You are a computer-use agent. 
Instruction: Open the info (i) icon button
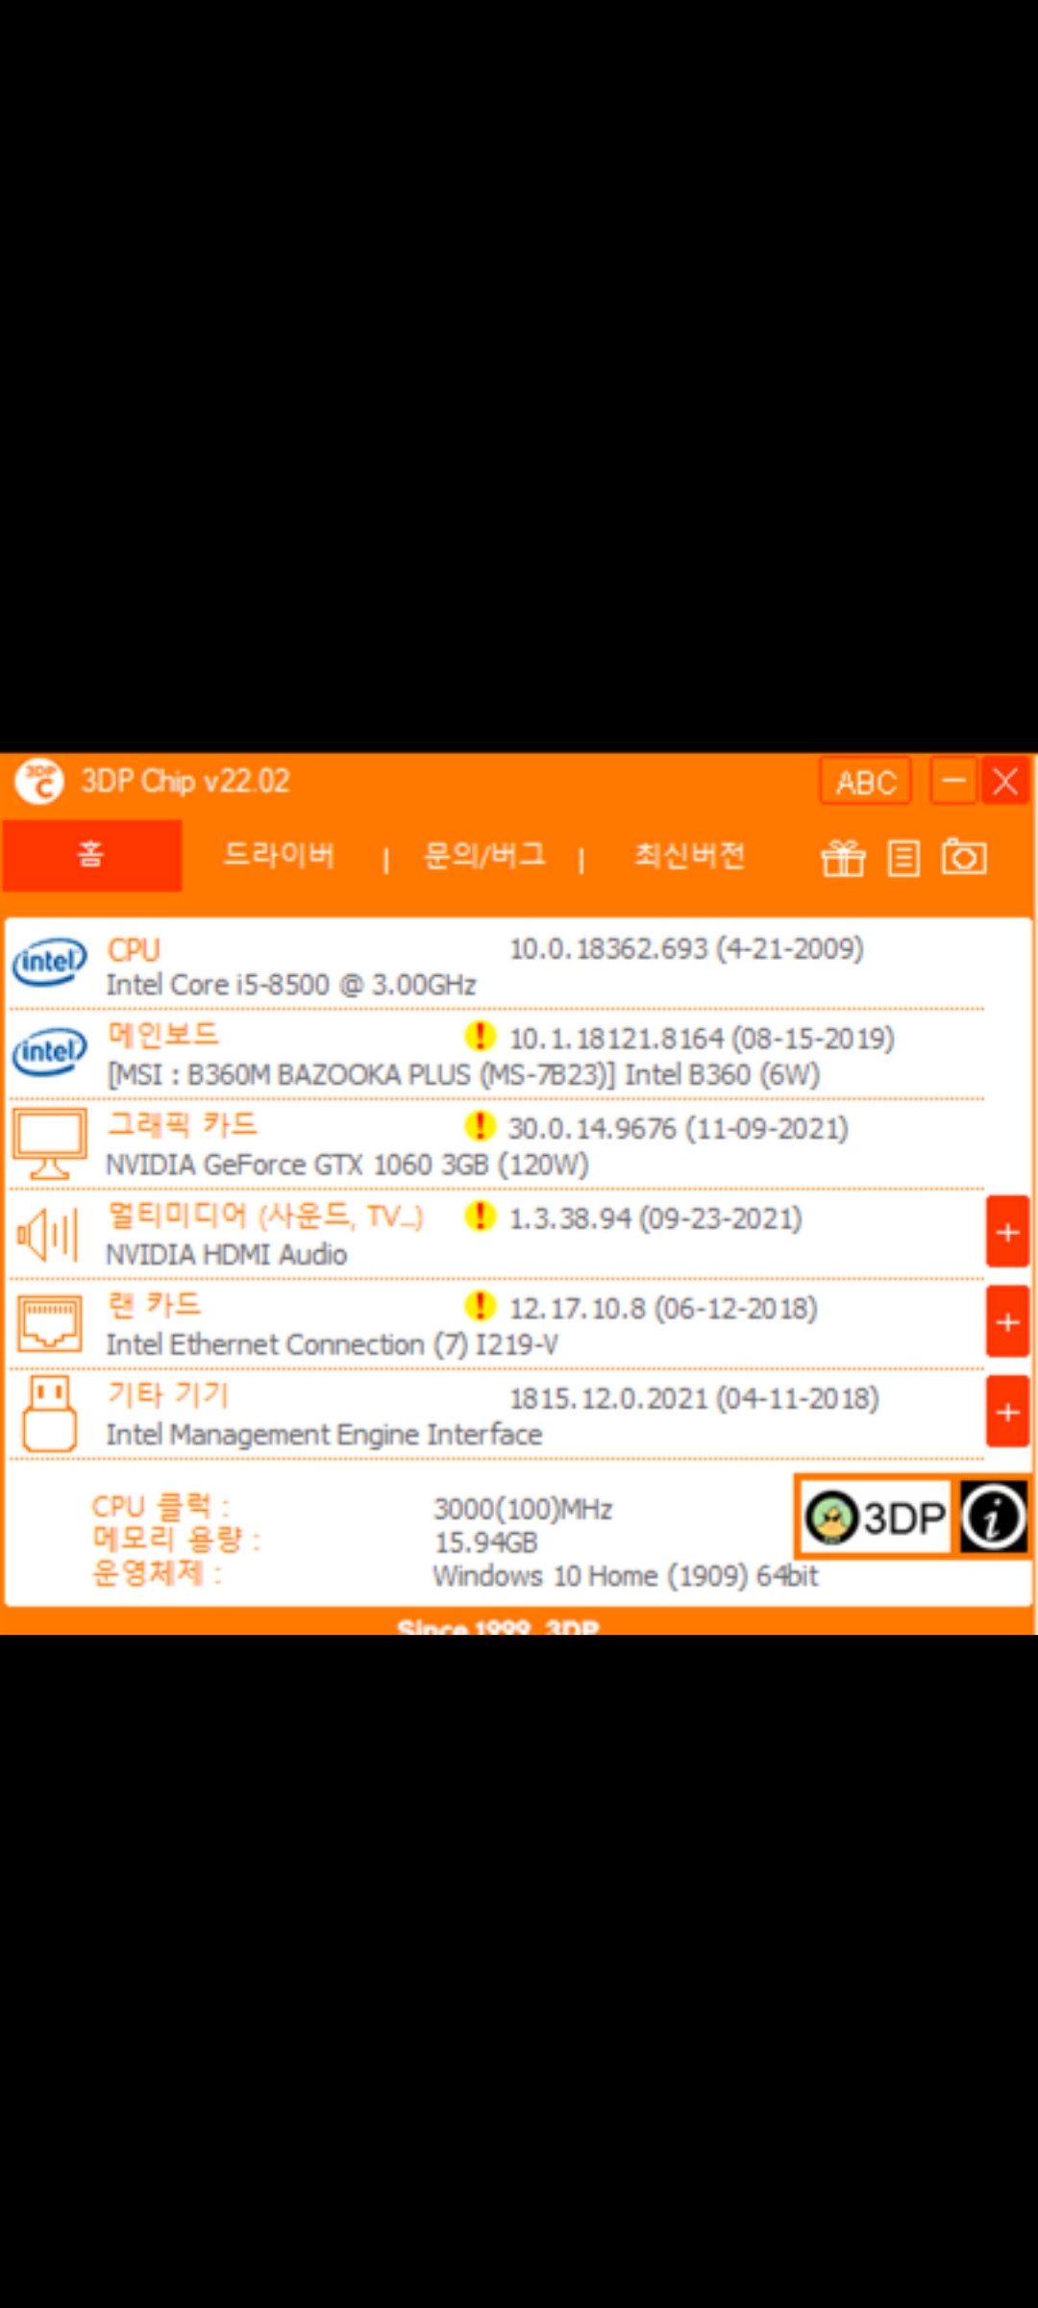[x=994, y=1518]
